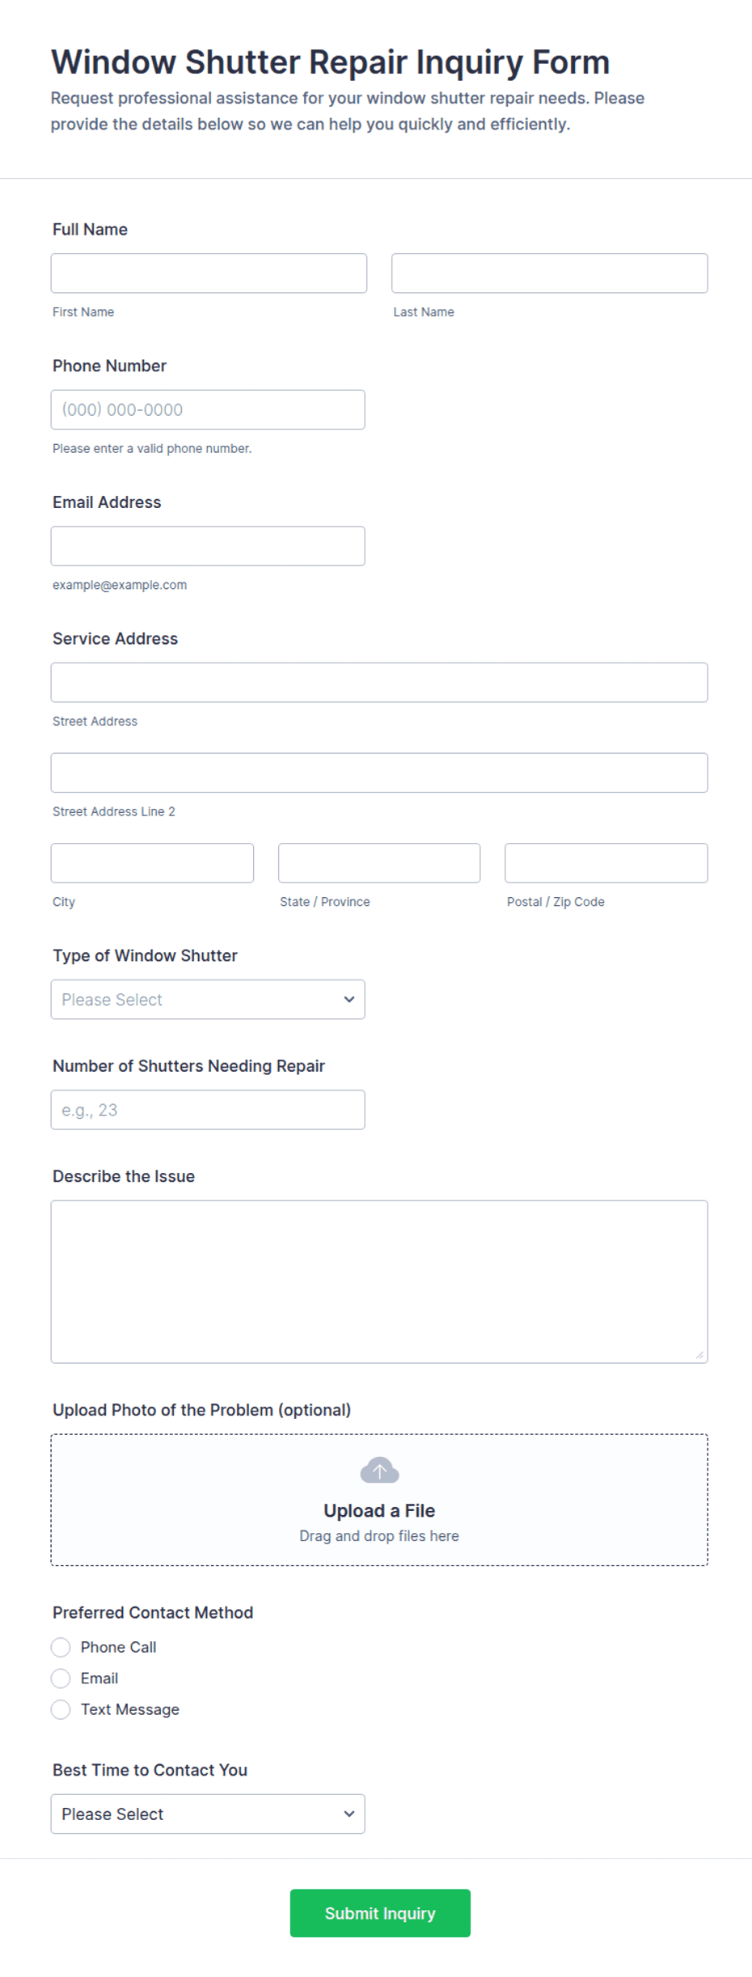Click the textarea resize handle icon

(699, 1355)
